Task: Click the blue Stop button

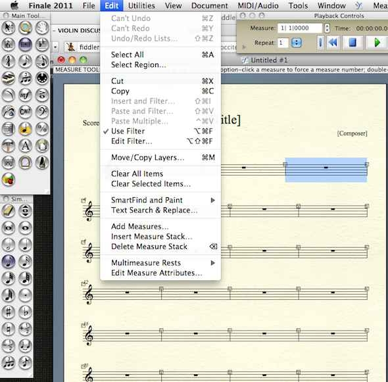Action: pyautogui.click(x=352, y=43)
